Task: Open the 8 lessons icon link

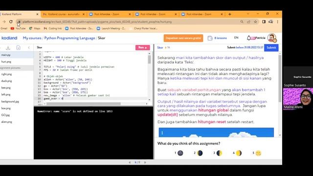Action: coord(217,38)
